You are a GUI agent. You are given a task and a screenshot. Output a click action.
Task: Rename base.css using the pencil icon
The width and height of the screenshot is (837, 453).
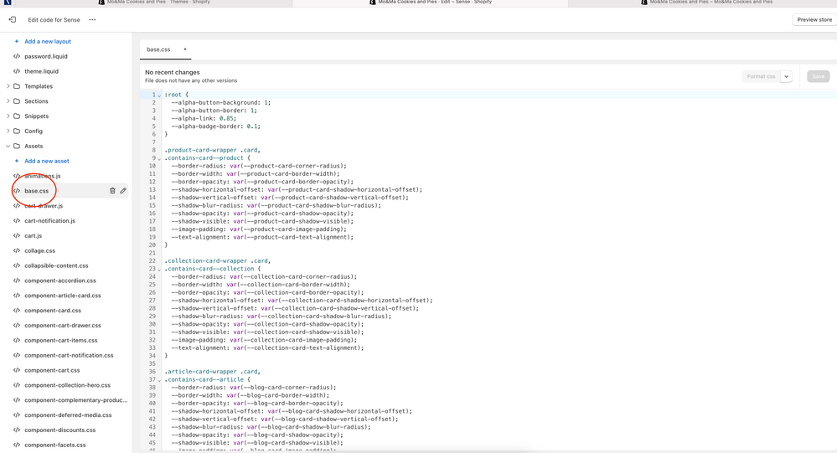point(123,191)
